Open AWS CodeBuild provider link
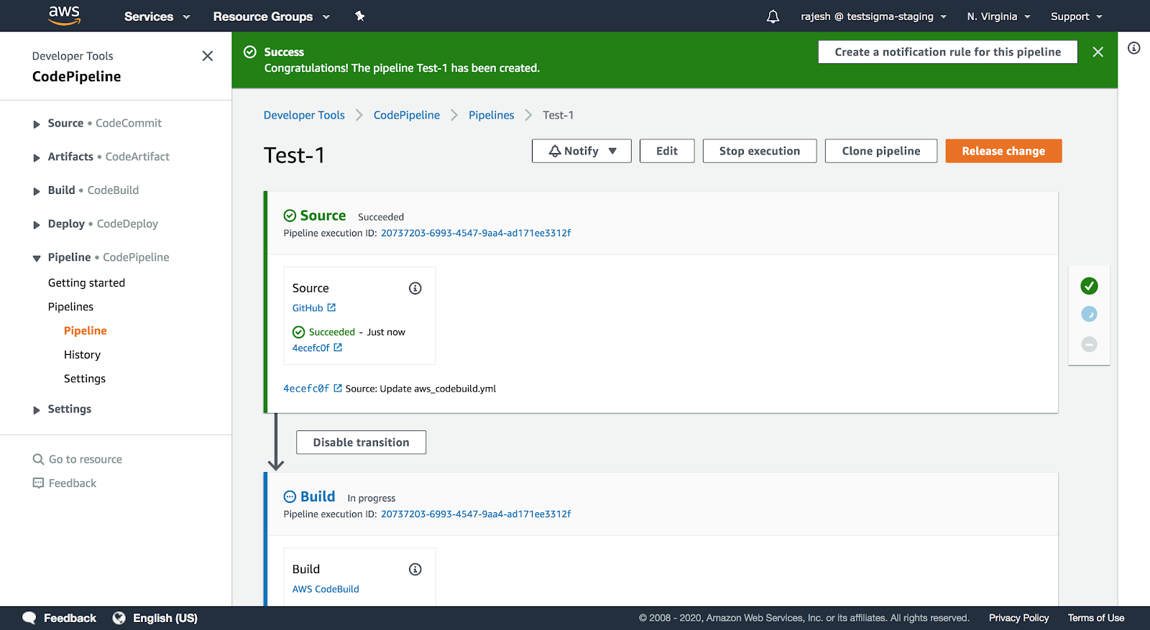 coord(326,589)
